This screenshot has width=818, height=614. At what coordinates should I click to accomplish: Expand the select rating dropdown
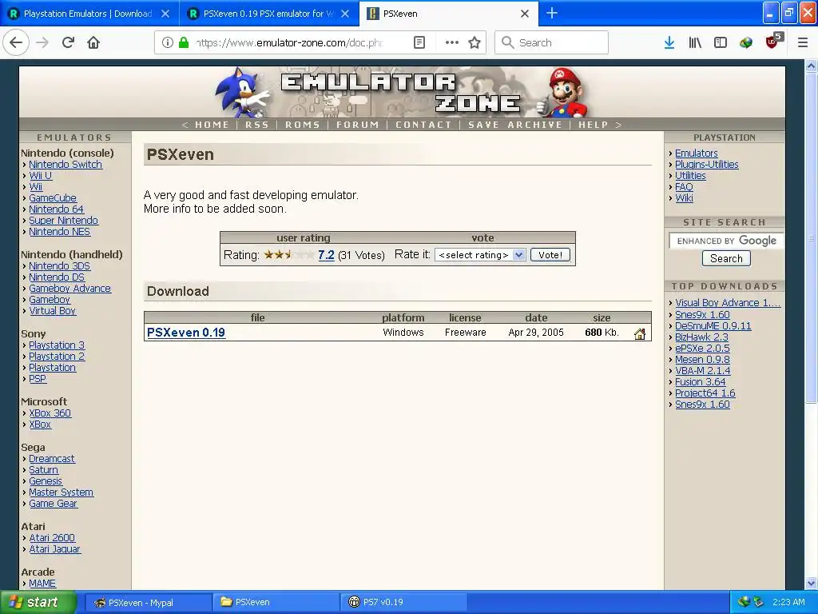click(x=480, y=255)
